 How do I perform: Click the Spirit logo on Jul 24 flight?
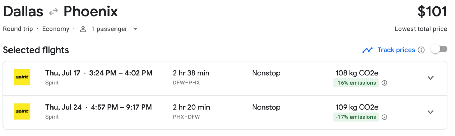coord(22,111)
